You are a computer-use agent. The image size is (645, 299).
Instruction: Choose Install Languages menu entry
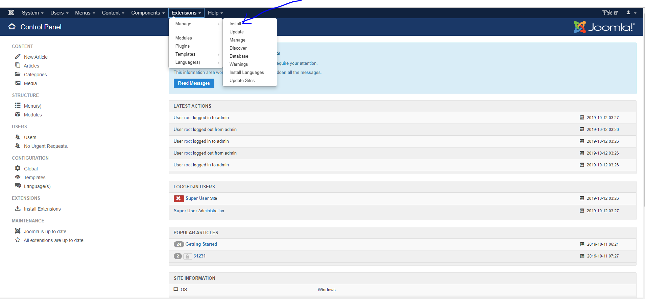tap(247, 72)
